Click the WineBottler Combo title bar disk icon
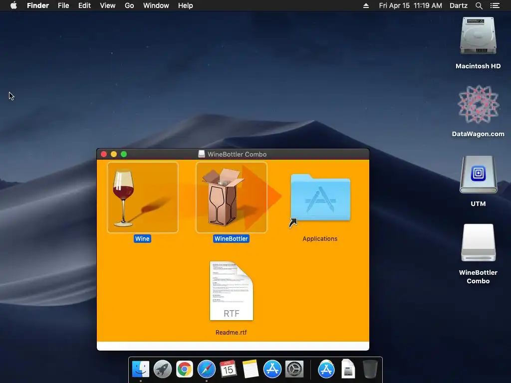511x383 pixels. (202, 154)
